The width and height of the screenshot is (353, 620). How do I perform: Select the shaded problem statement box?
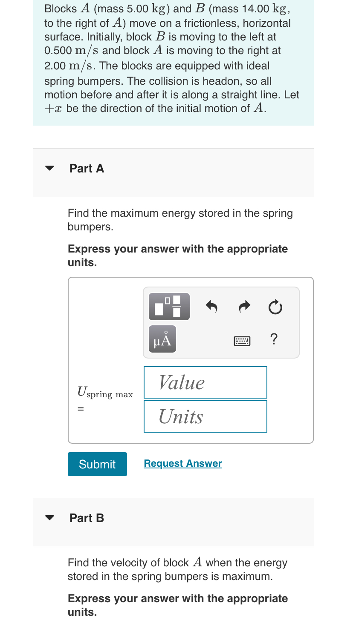point(173,63)
